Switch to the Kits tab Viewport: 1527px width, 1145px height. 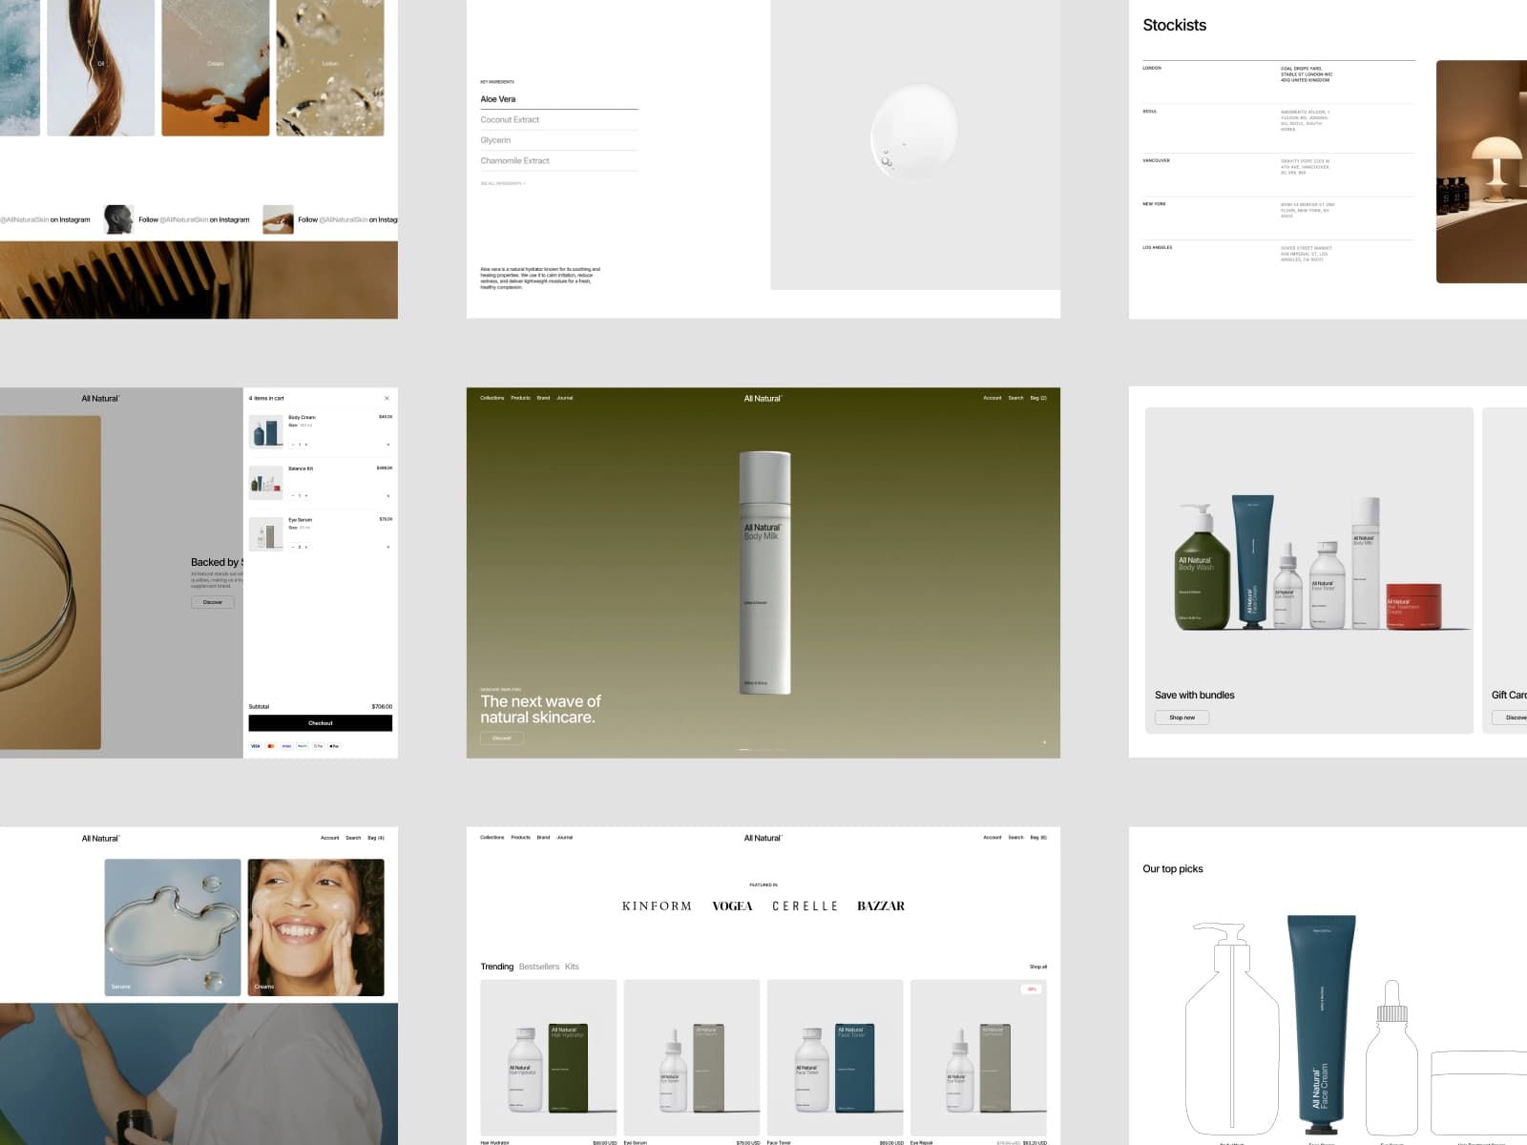(x=571, y=966)
